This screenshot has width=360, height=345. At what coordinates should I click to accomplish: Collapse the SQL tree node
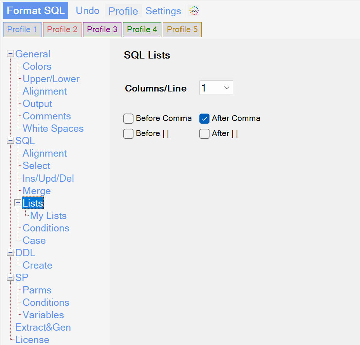pyautogui.click(x=10, y=140)
